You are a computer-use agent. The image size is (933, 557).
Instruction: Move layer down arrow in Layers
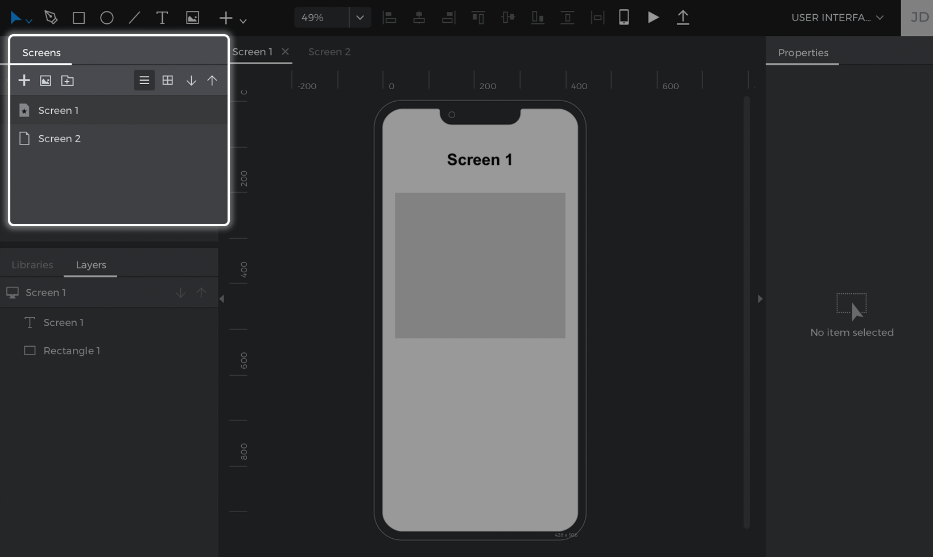pyautogui.click(x=180, y=293)
